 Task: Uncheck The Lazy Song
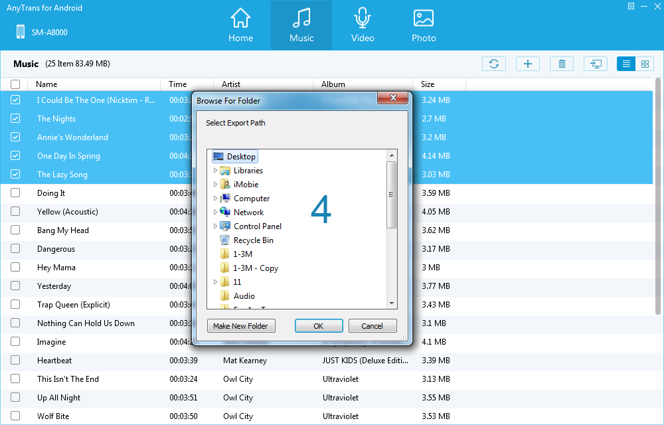pos(15,174)
